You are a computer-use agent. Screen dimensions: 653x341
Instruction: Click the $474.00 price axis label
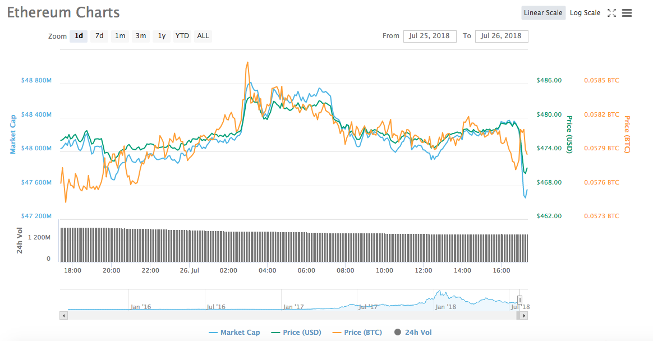(549, 148)
